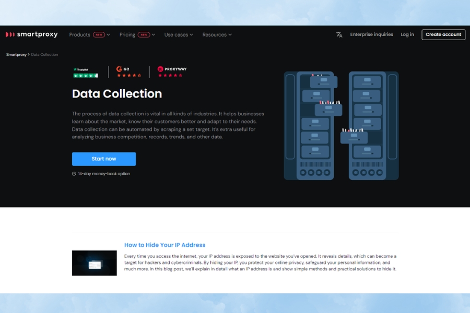Click the server racks illustration
Viewport: 470px width, 313px height.
(x=341, y=126)
